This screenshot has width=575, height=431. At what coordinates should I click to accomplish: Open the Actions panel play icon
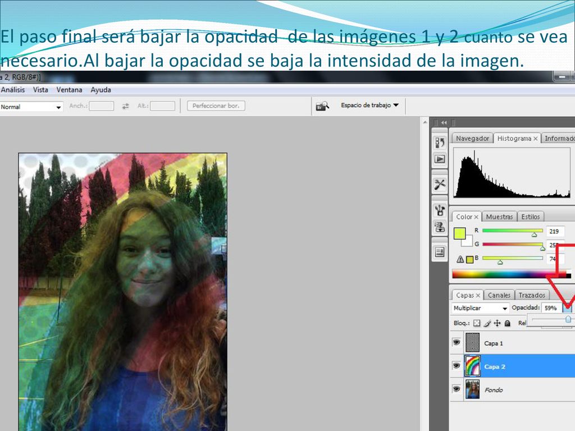[440, 159]
